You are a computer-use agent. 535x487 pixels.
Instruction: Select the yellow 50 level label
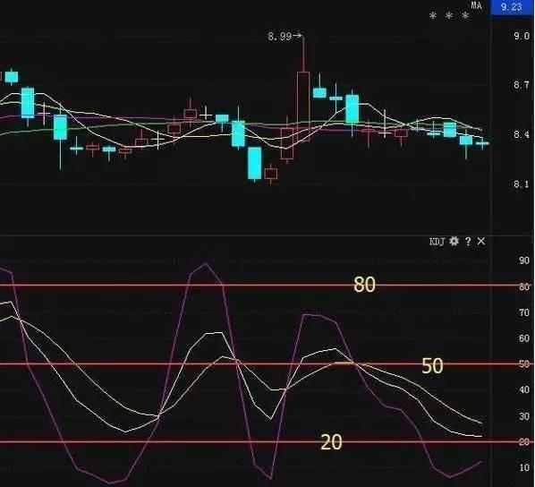[432, 366]
